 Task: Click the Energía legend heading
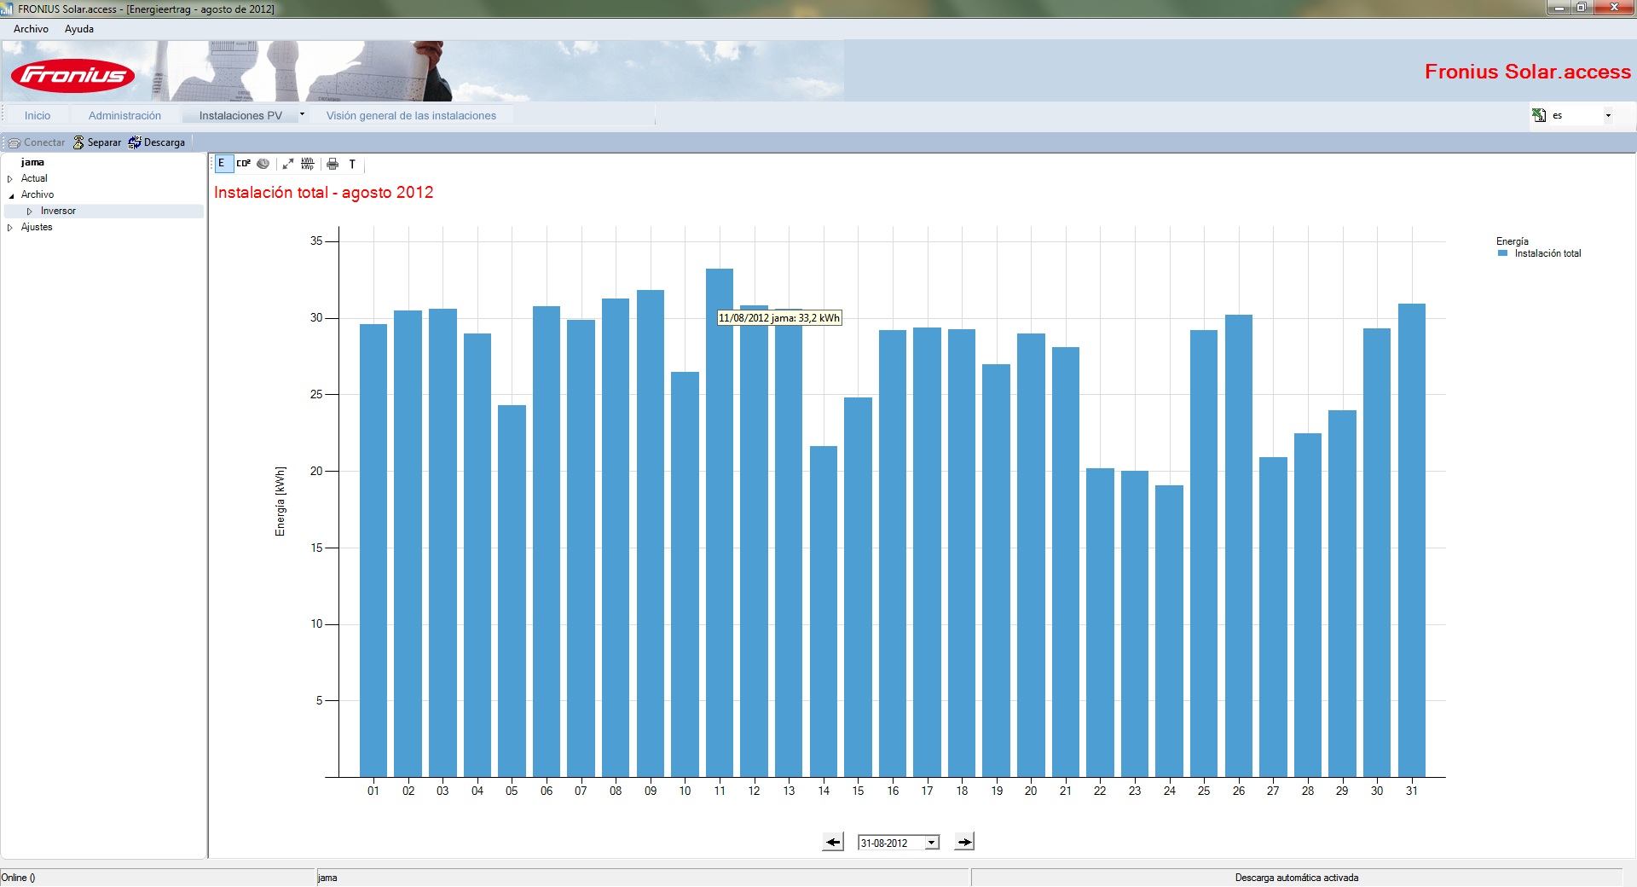click(x=1513, y=241)
